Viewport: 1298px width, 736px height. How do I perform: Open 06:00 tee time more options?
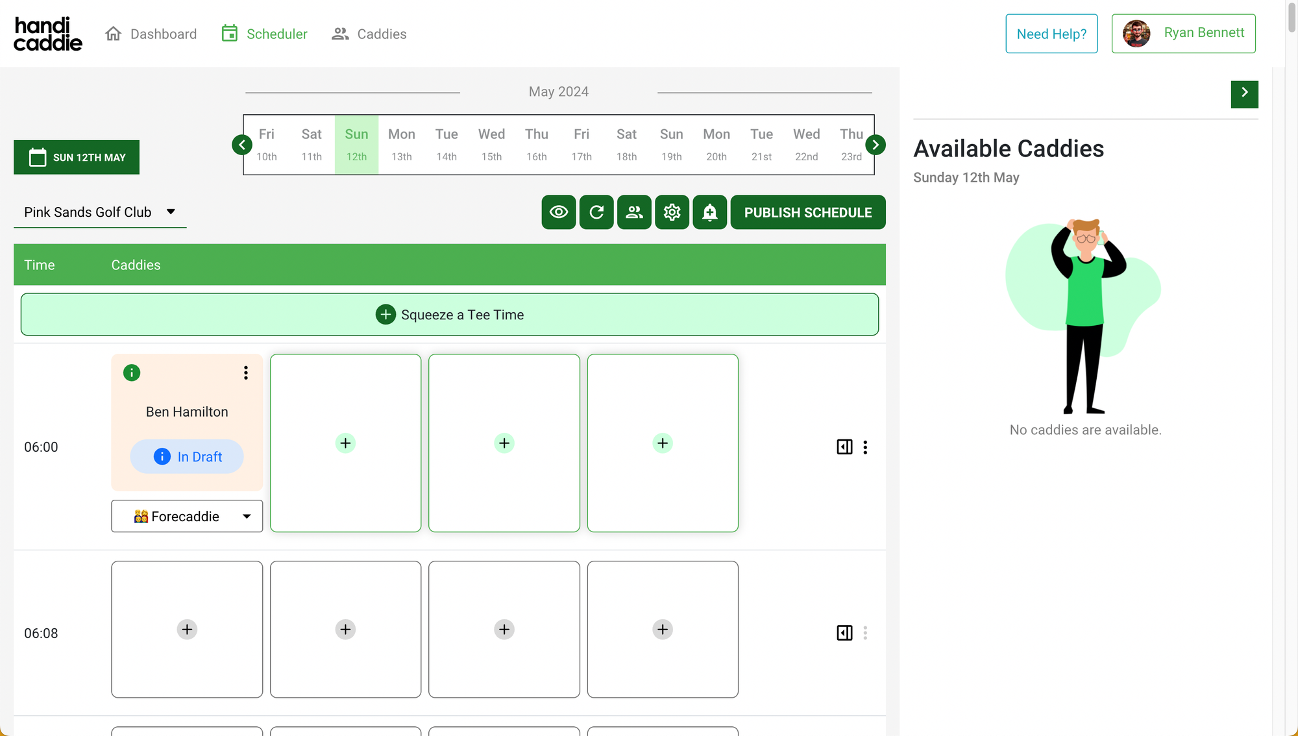tap(865, 447)
